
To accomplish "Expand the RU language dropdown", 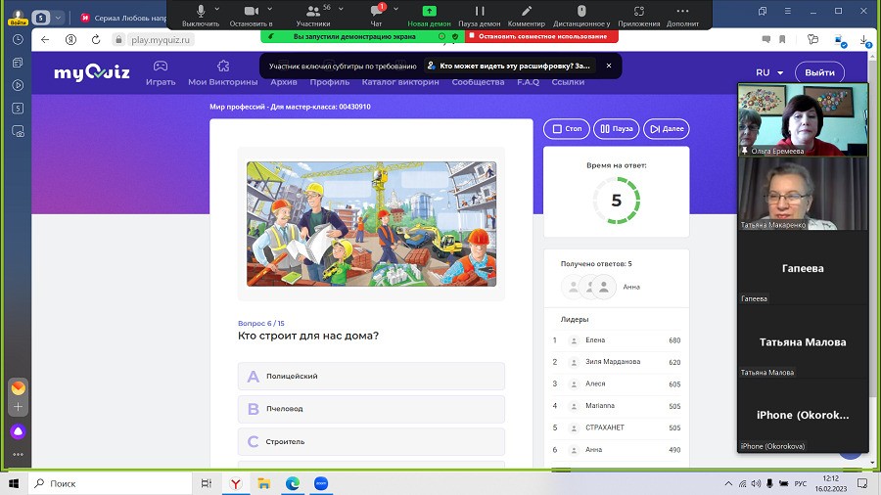I will [769, 73].
